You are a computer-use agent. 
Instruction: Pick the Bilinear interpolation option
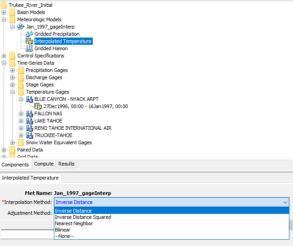(62, 230)
